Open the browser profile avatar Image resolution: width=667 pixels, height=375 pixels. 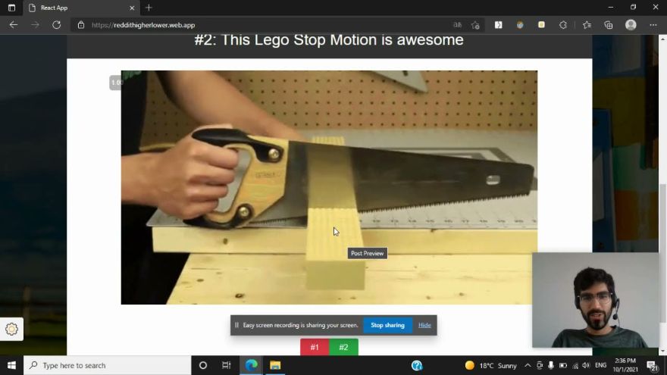tap(631, 25)
